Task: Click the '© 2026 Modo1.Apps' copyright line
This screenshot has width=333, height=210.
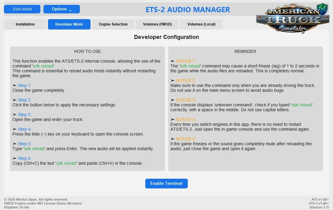Action: click(x=36, y=199)
